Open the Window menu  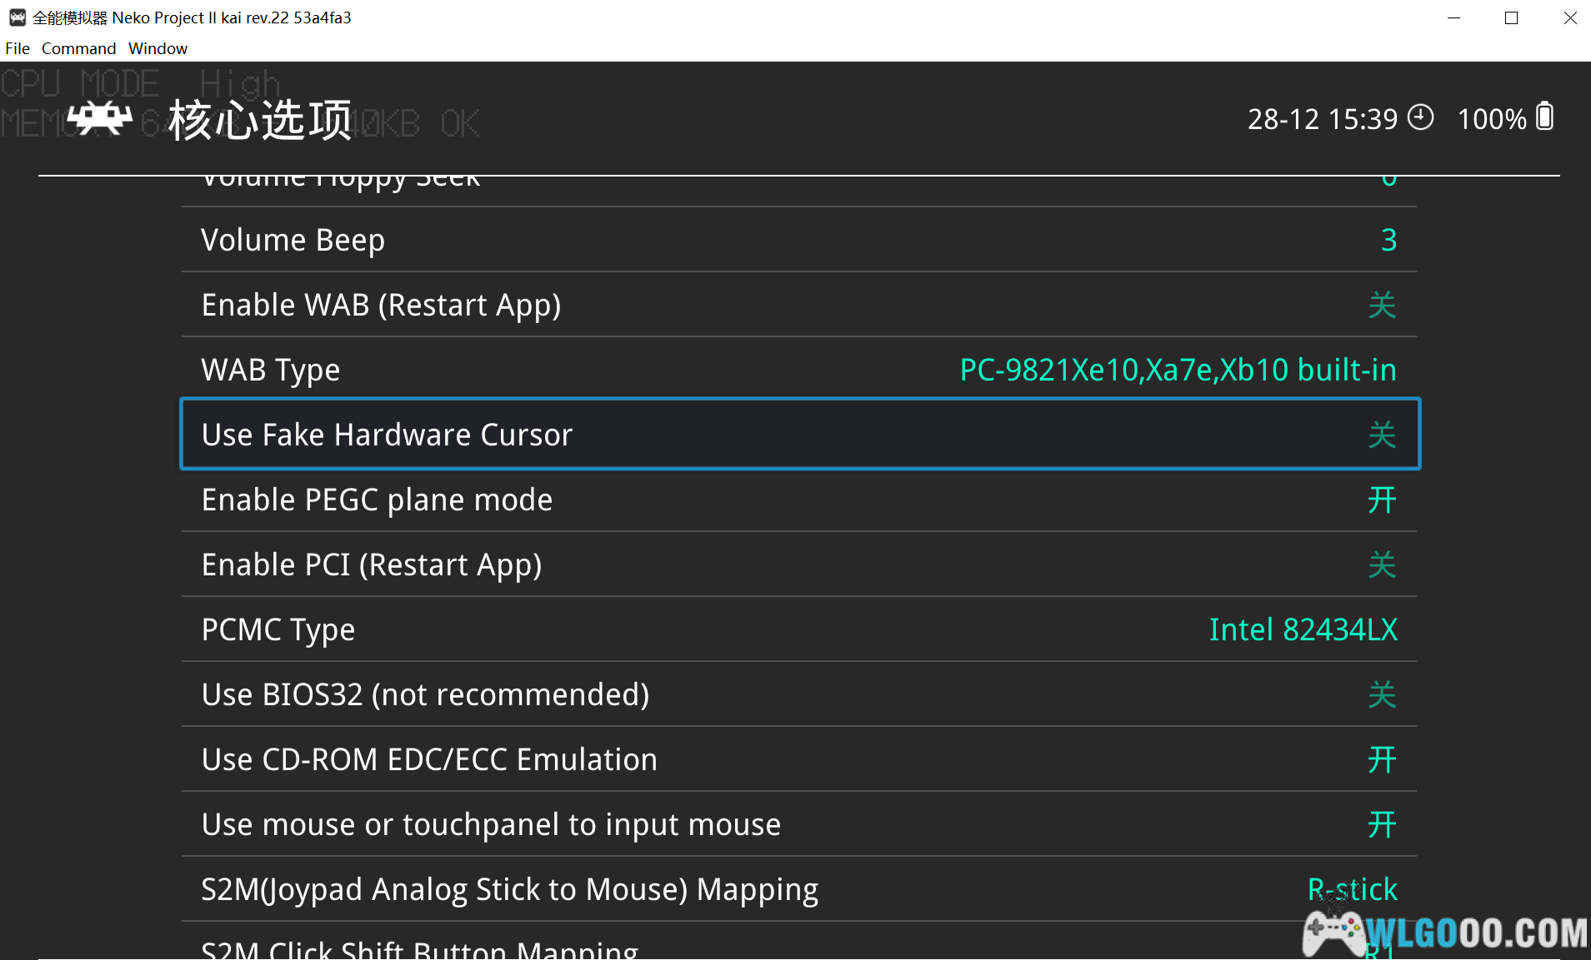point(158,48)
